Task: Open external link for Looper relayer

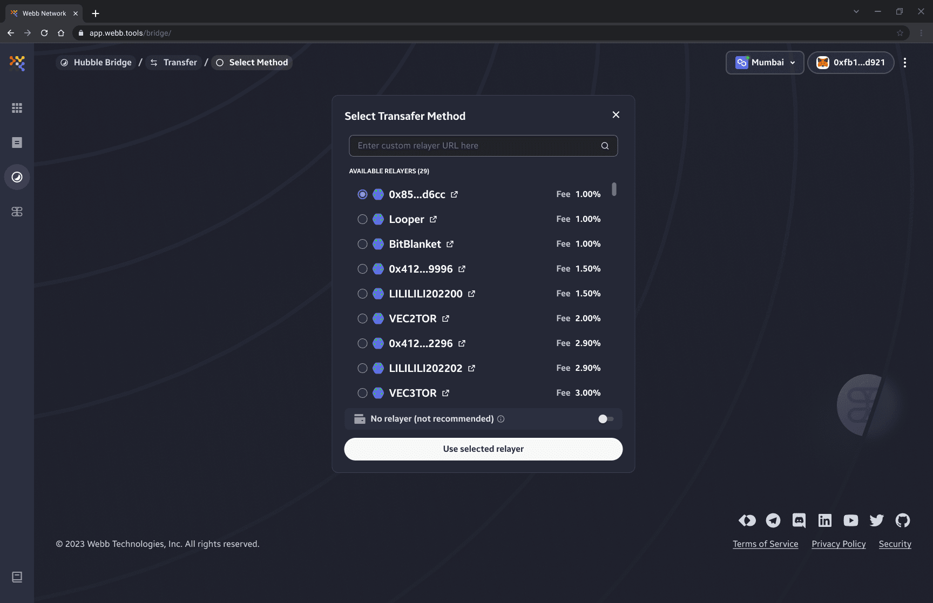Action: pyautogui.click(x=433, y=219)
